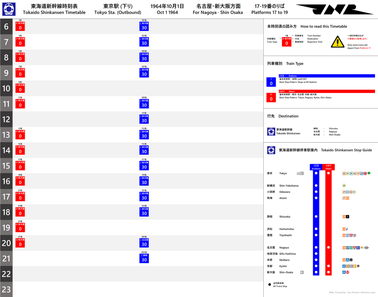Screen dimensions: 378x297
Task: Click the red Hikari column header in the Stop Guide
Action: (x=329, y=167)
